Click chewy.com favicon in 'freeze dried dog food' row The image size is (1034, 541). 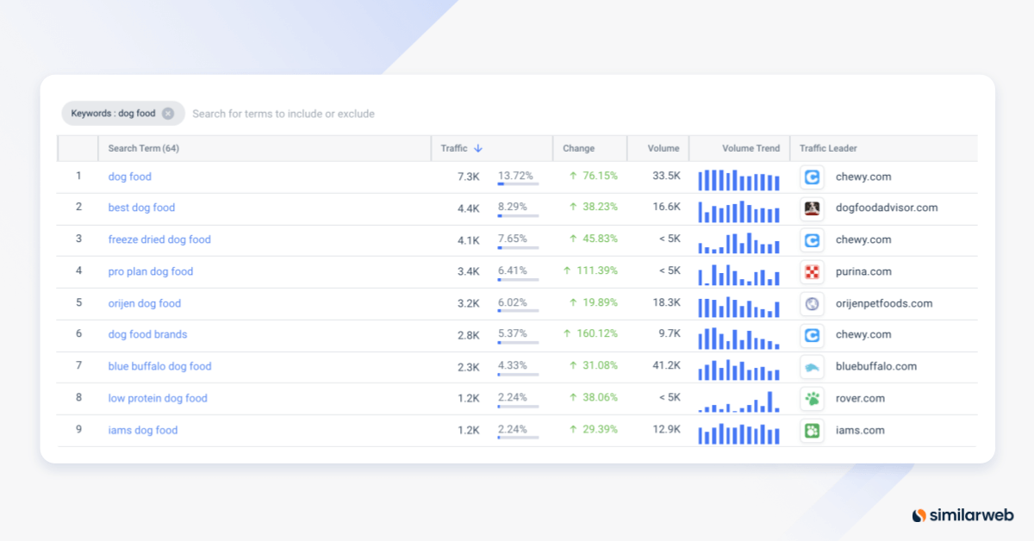[x=812, y=239]
